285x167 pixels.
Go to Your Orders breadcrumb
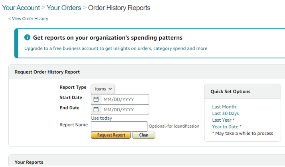tap(64, 8)
